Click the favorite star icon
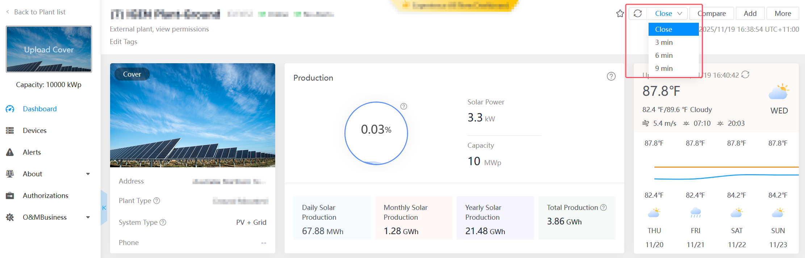 click(x=620, y=14)
